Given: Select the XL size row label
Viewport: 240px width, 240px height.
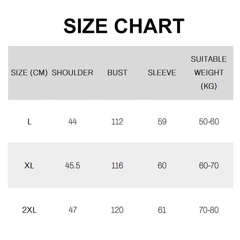Looking at the screenshot, I should click(x=29, y=165).
